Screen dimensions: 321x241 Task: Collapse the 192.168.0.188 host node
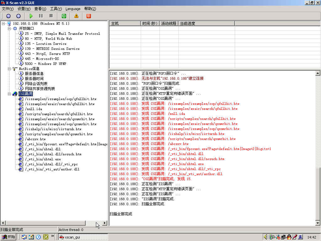pos(3,24)
